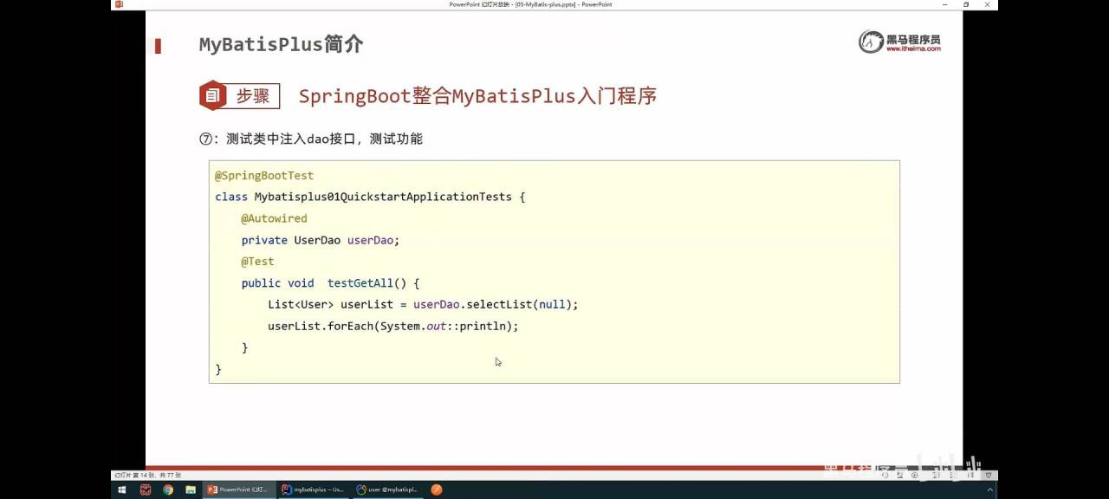Image resolution: width=1109 pixels, height=499 pixels.
Task: Go to previous slide using status bar arrow
Action: (885, 475)
